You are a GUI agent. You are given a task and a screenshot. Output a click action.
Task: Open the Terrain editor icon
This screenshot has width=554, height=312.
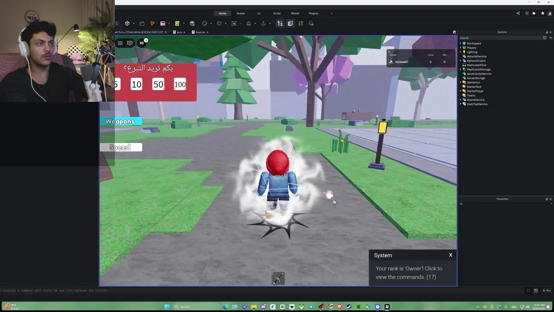(x=142, y=23)
